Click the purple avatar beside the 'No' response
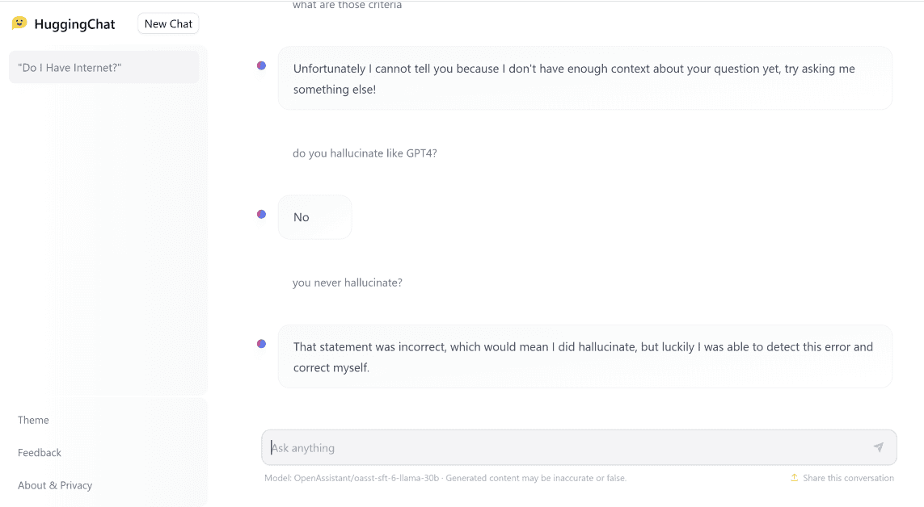Image resolution: width=924 pixels, height=507 pixels. (x=260, y=214)
